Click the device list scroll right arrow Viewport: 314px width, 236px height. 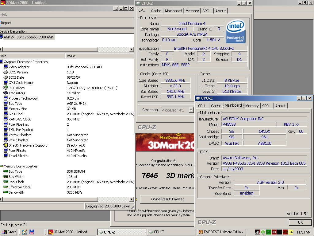pos(132,49)
